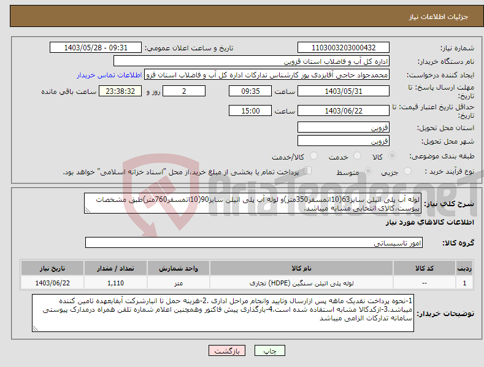Click the buyer organization name field
484x367 pixels.
(252, 61)
